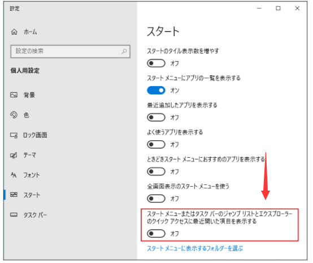This screenshot has height=263, width=313.
Task: Maximize the settings window
Action: pos(278,8)
